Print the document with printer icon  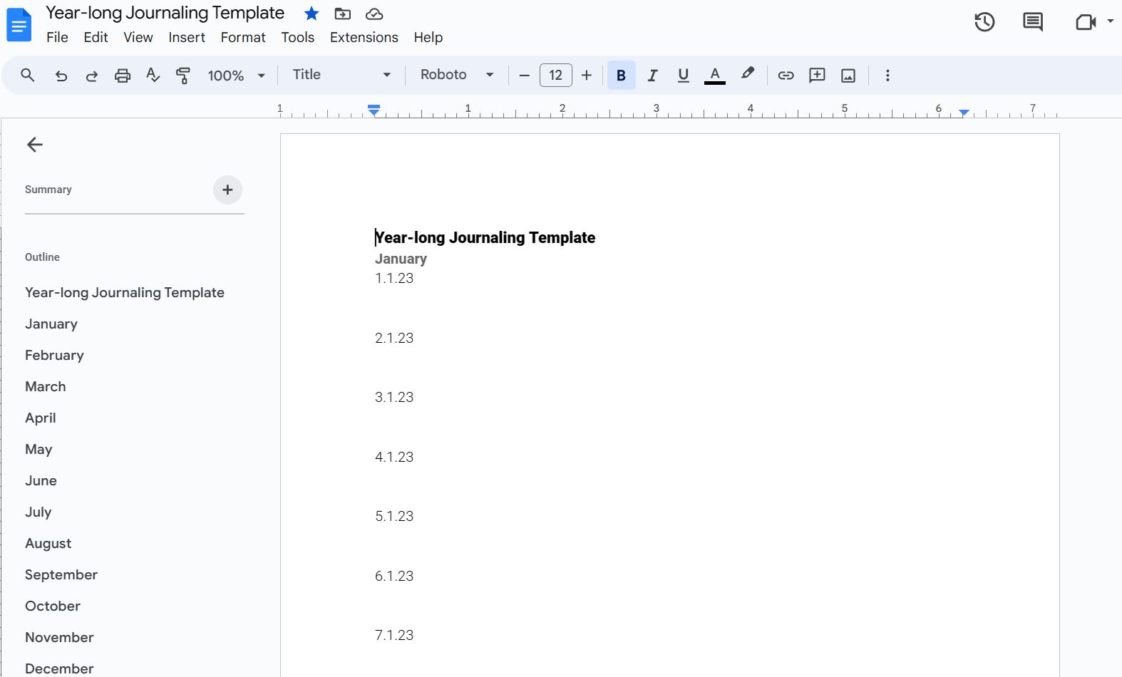(123, 76)
